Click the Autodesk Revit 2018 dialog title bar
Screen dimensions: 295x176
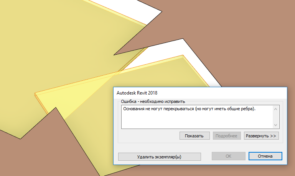[200, 93]
